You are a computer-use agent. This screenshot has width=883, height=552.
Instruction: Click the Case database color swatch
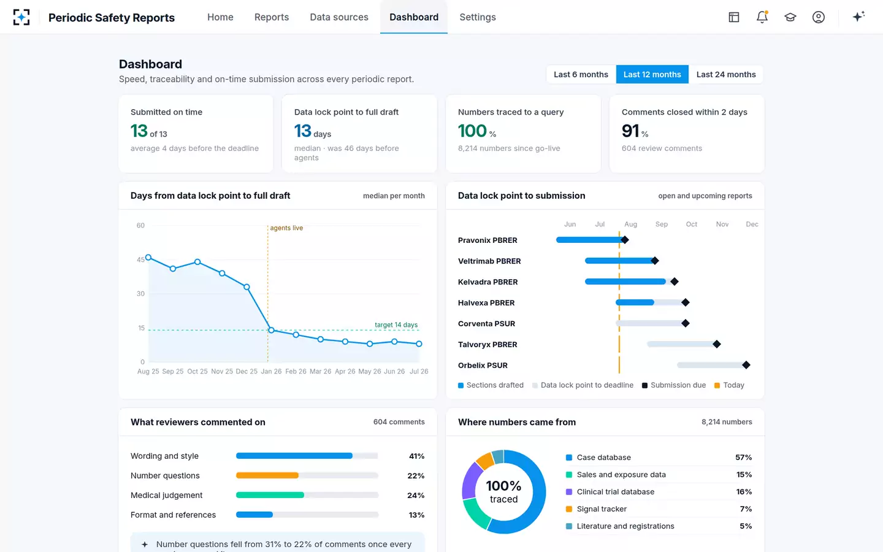tap(569, 458)
